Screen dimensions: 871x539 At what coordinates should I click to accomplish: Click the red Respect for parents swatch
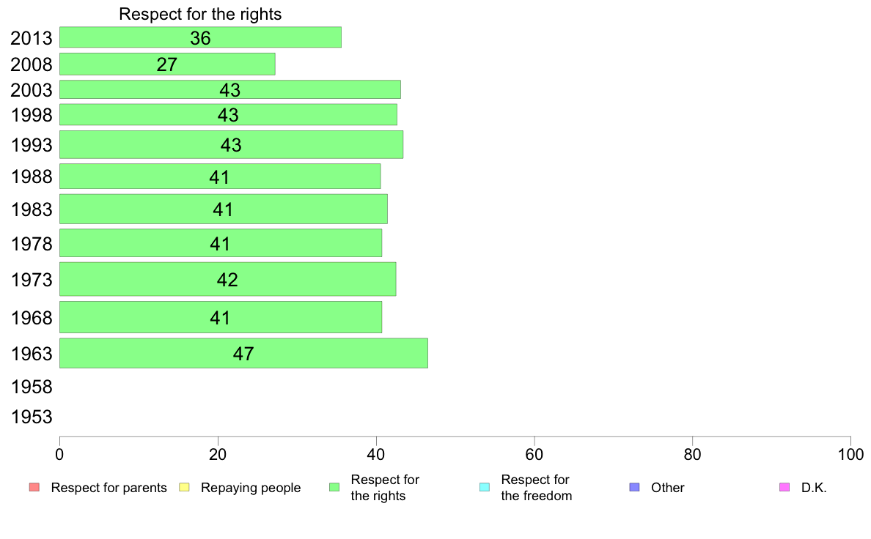point(34,488)
